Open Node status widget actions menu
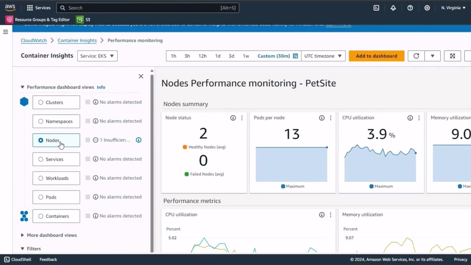Screen dimensions: 471x265 242,118
